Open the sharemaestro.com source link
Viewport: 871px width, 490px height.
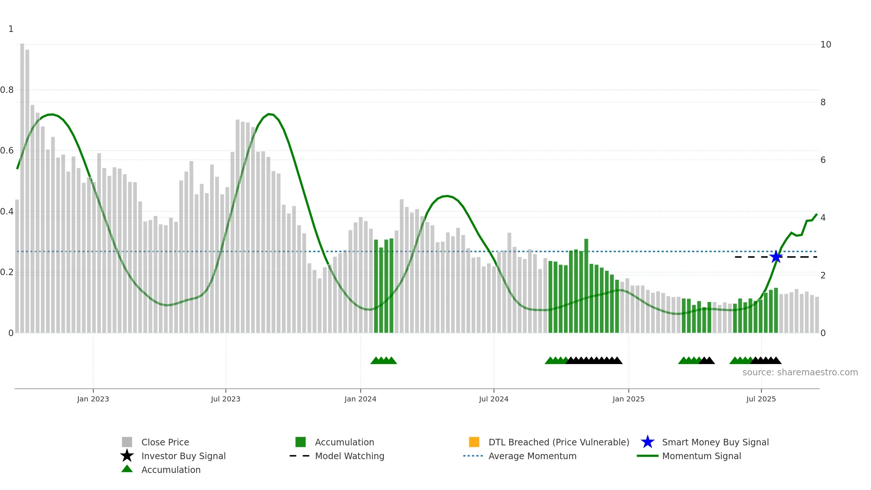pyautogui.click(x=800, y=372)
